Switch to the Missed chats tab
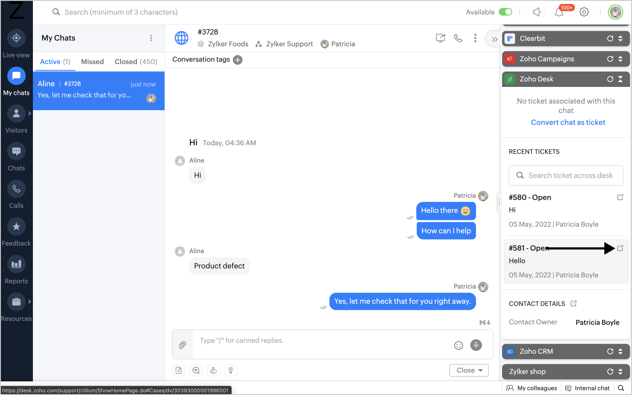This screenshot has width=632, height=395. pyautogui.click(x=93, y=62)
